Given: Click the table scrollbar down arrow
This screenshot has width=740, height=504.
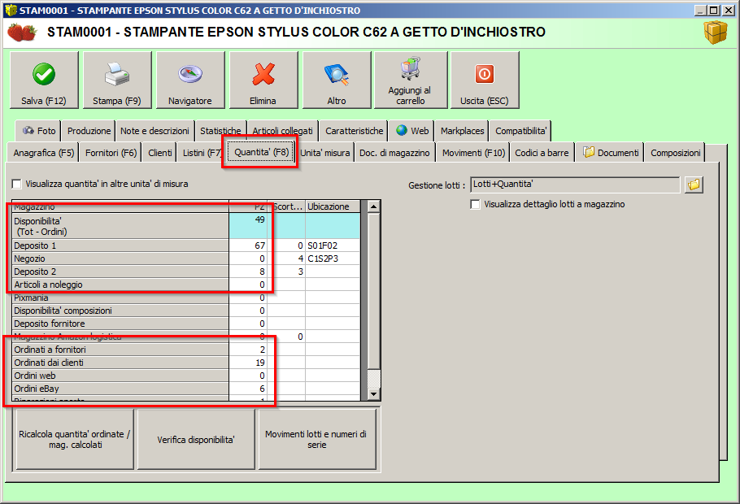Looking at the screenshot, I should pyautogui.click(x=374, y=394).
